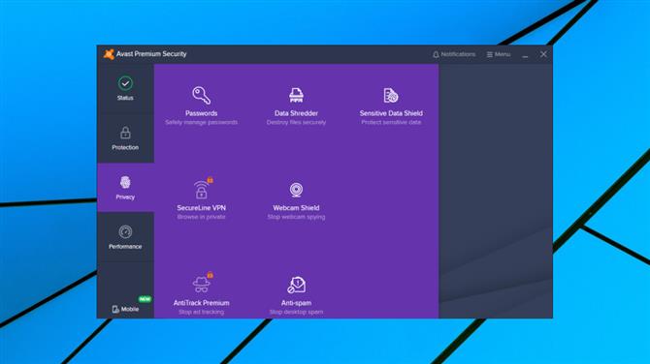Click the AntiTrack Premium hat icon

(x=202, y=285)
